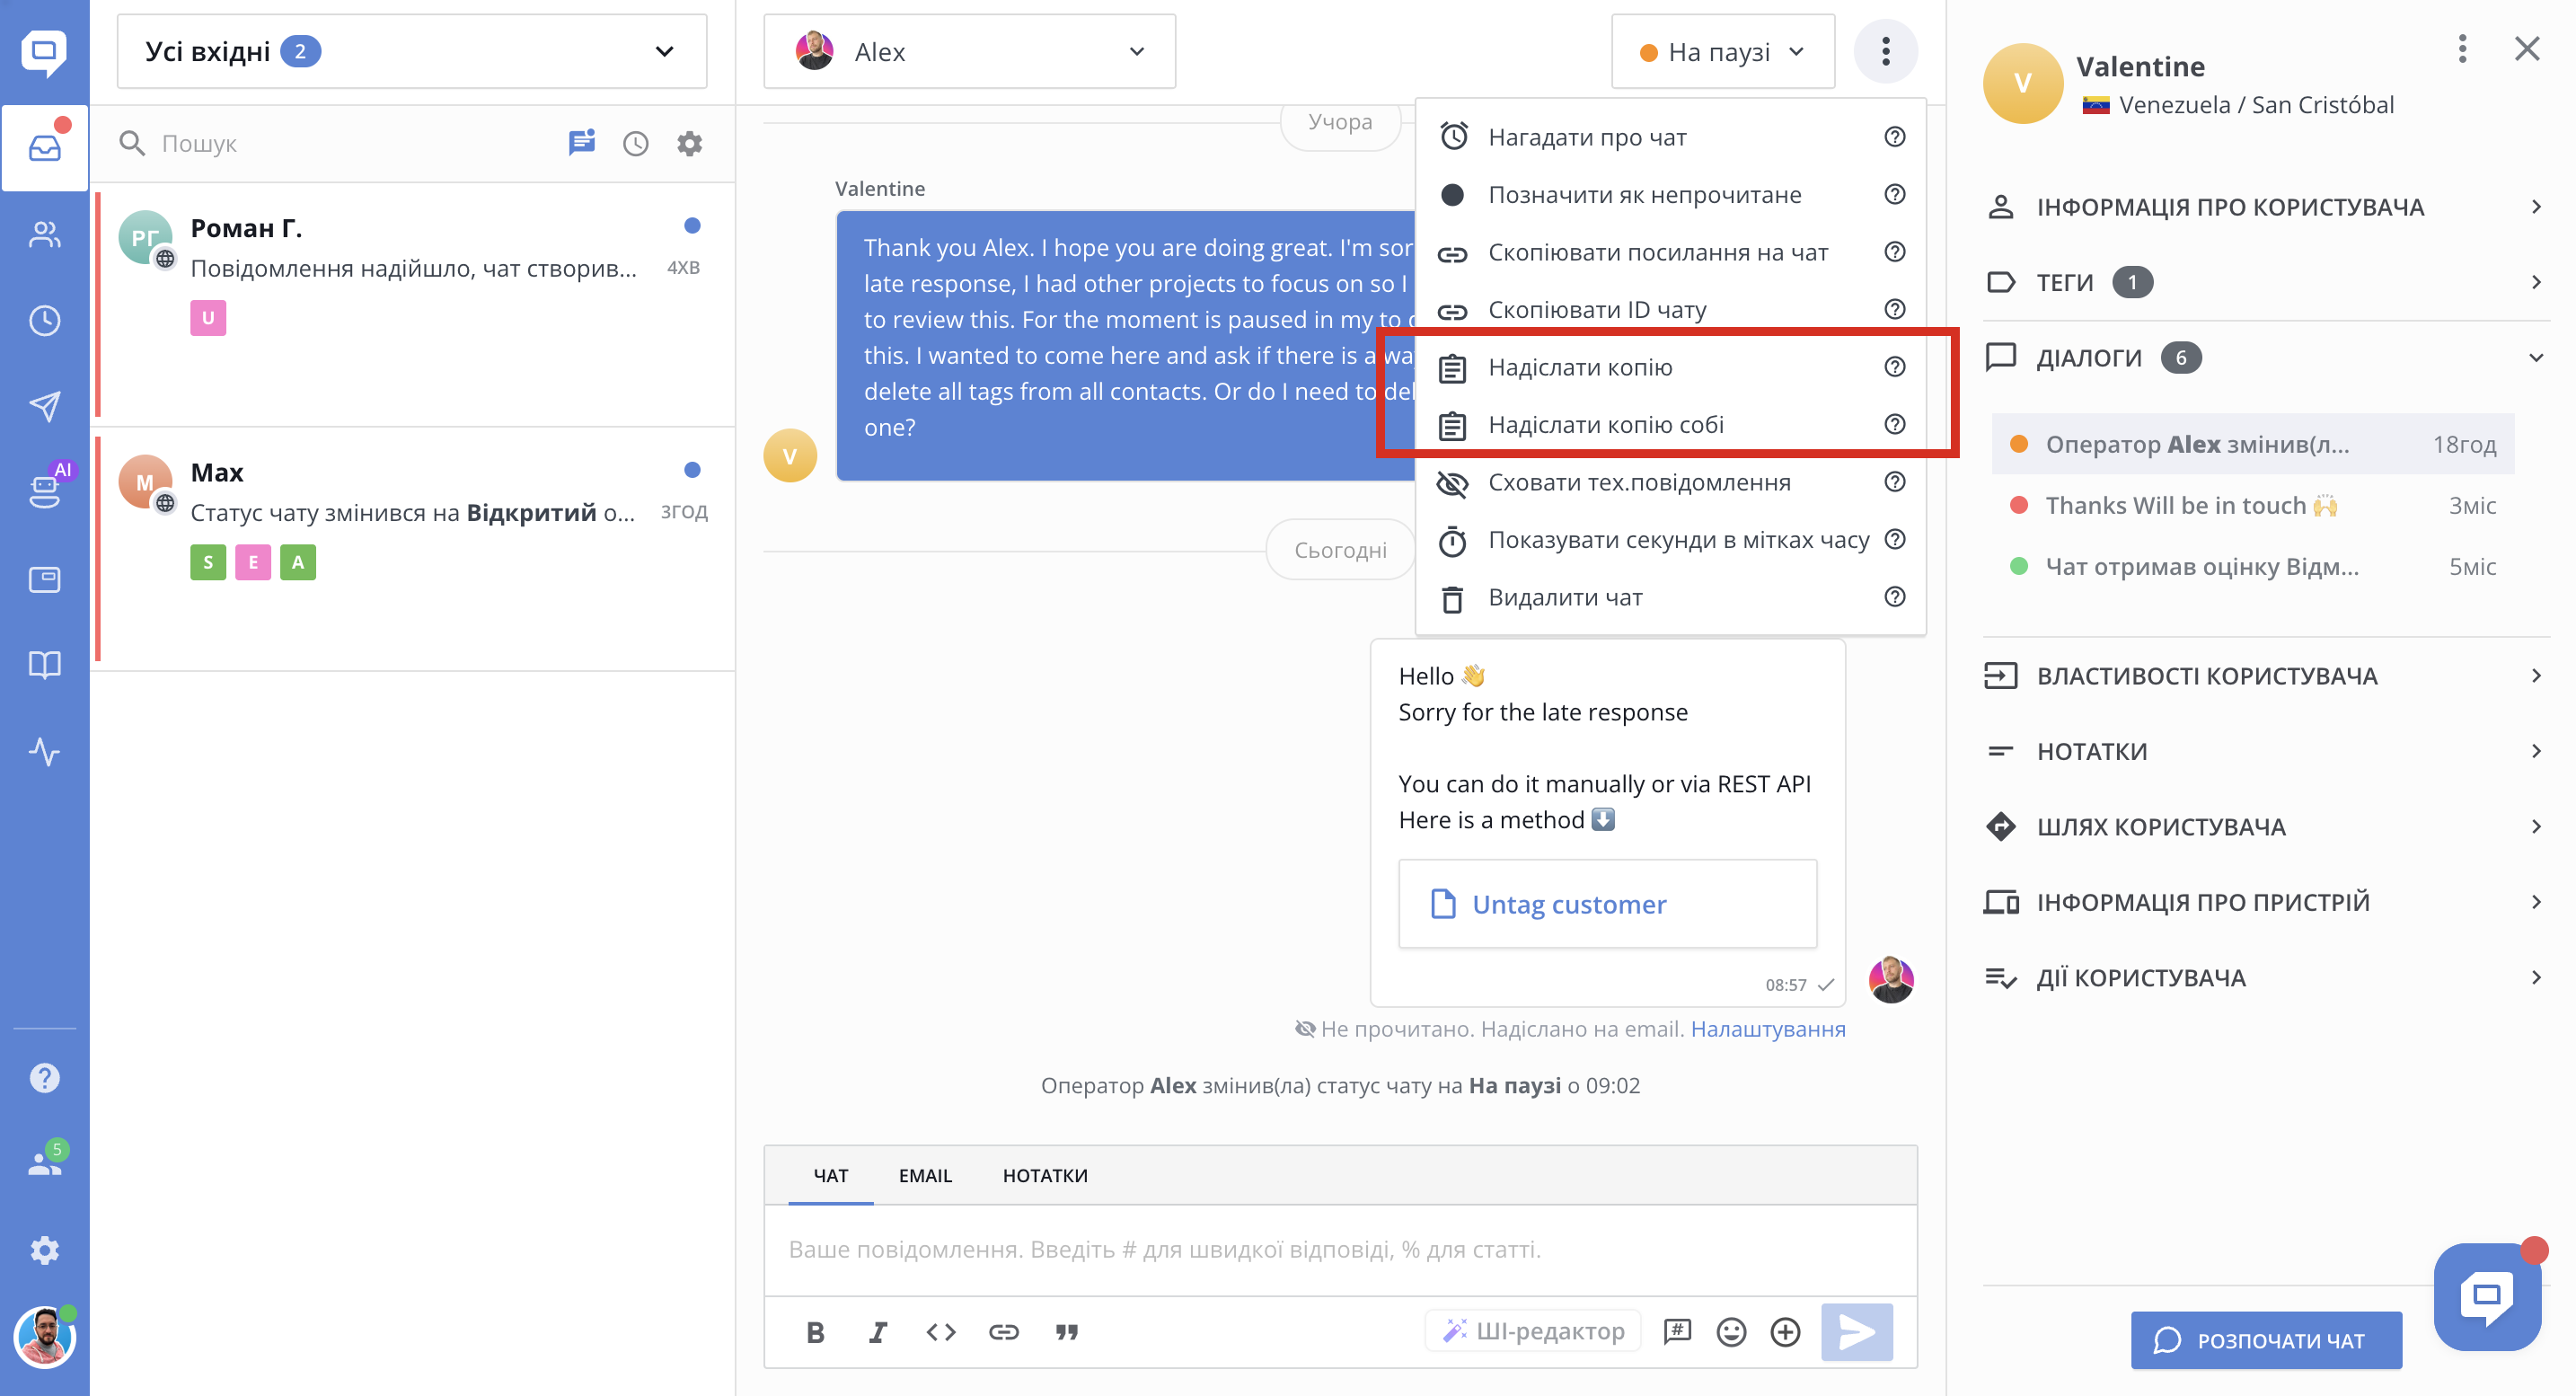Insert a quote block in message
The height and width of the screenshot is (1396, 2576).
[1067, 1331]
